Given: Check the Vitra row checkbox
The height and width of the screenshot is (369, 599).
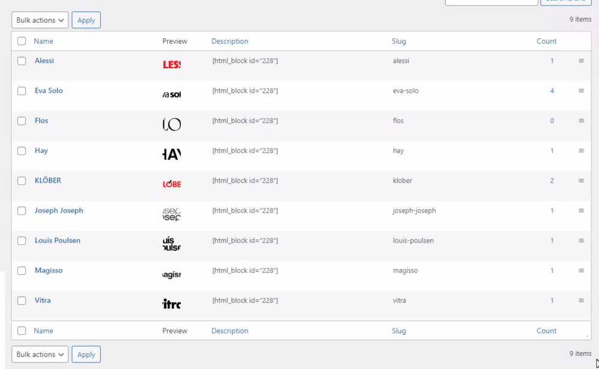Looking at the screenshot, I should [x=22, y=301].
